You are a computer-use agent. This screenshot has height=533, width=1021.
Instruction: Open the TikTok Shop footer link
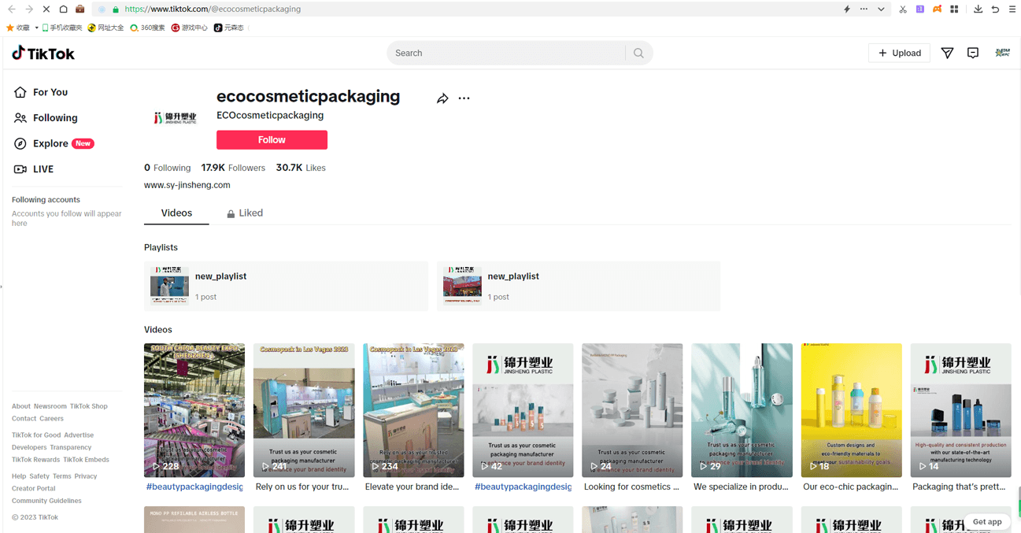89,406
